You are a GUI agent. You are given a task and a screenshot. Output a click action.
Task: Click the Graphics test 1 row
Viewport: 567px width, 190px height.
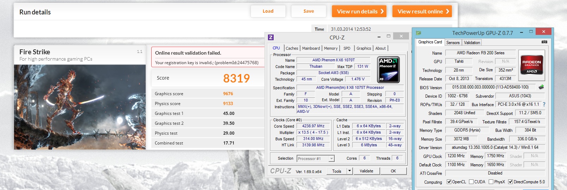[208, 114]
